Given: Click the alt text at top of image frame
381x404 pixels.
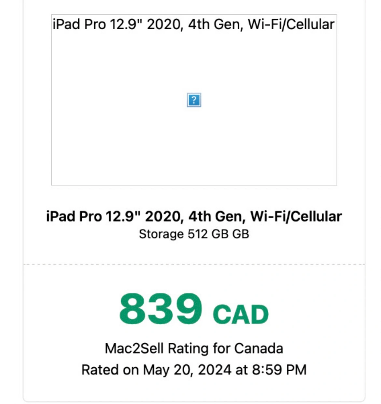Looking at the screenshot, I should pos(193,24).
